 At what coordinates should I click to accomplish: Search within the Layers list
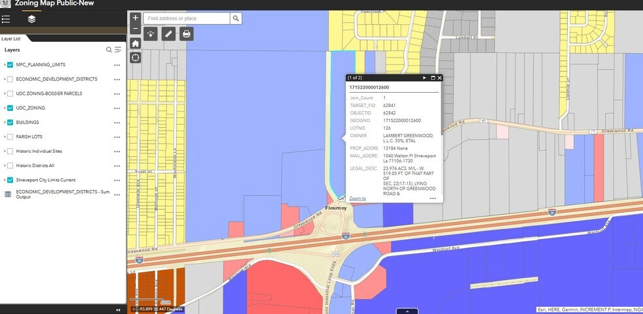coord(109,50)
